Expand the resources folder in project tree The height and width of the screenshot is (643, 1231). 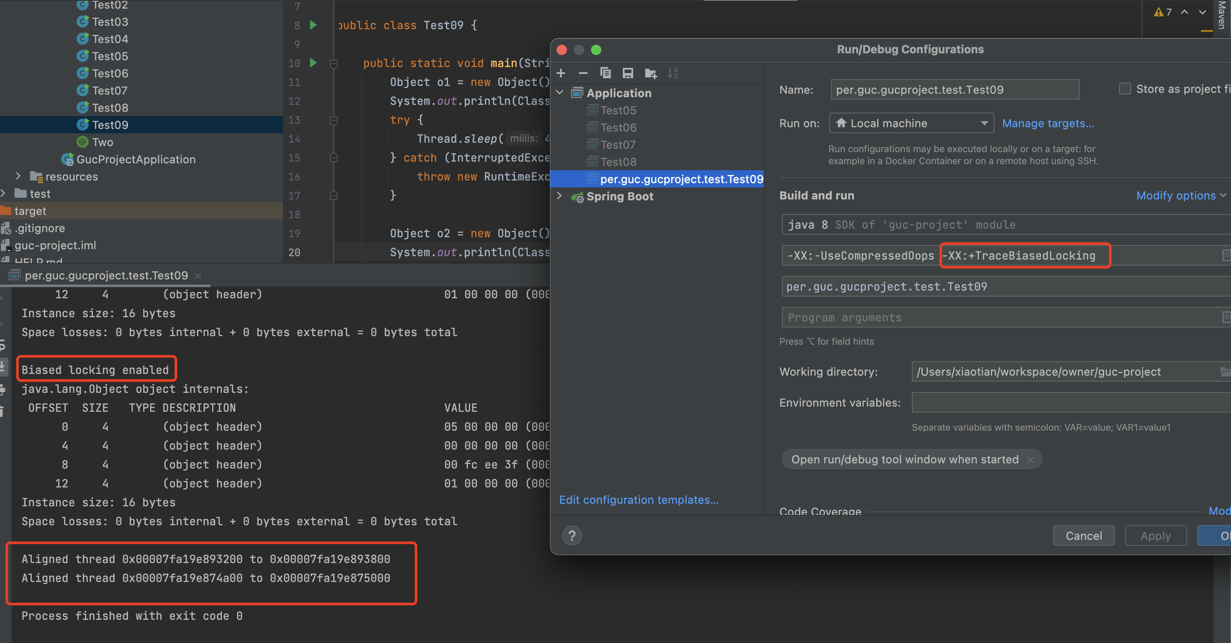[x=18, y=176]
